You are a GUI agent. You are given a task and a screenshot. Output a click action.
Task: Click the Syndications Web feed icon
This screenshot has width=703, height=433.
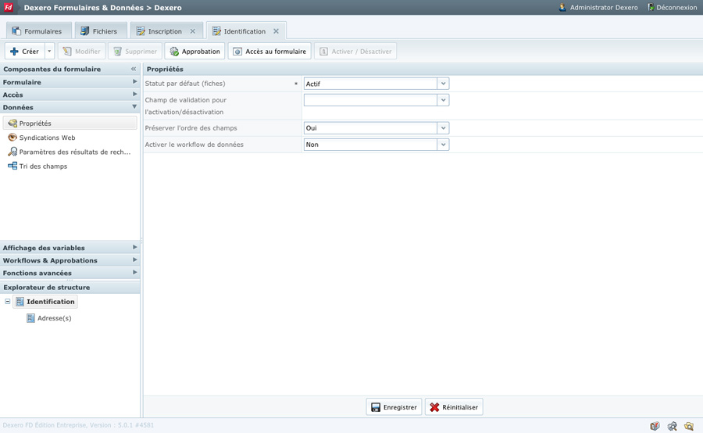(x=12, y=138)
